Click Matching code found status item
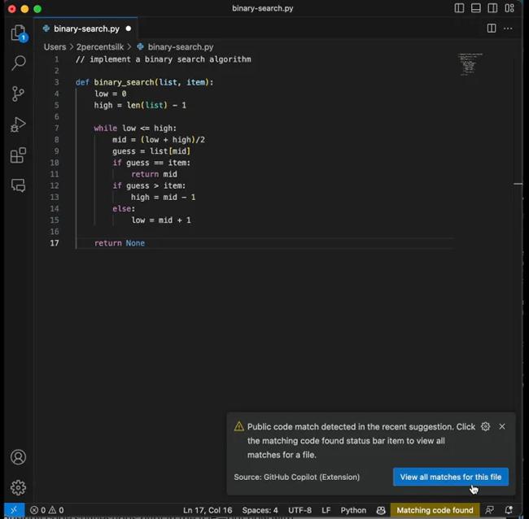The image size is (529, 519). (x=435, y=510)
